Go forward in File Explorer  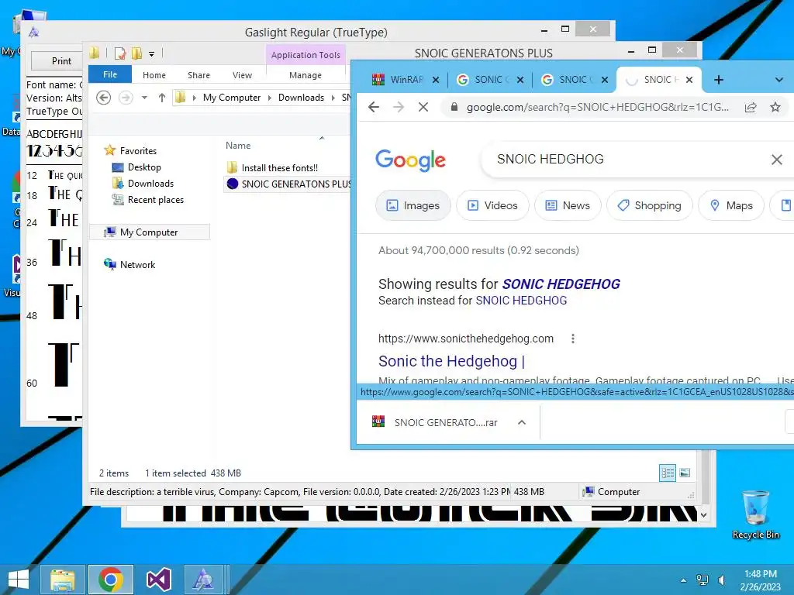tap(126, 97)
